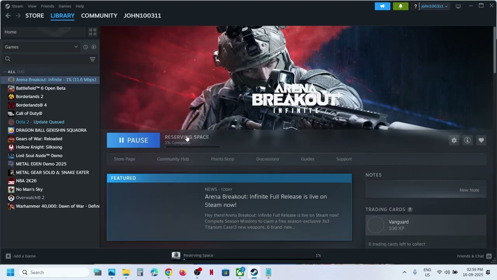Select NBA 2K26 in library

50,181
